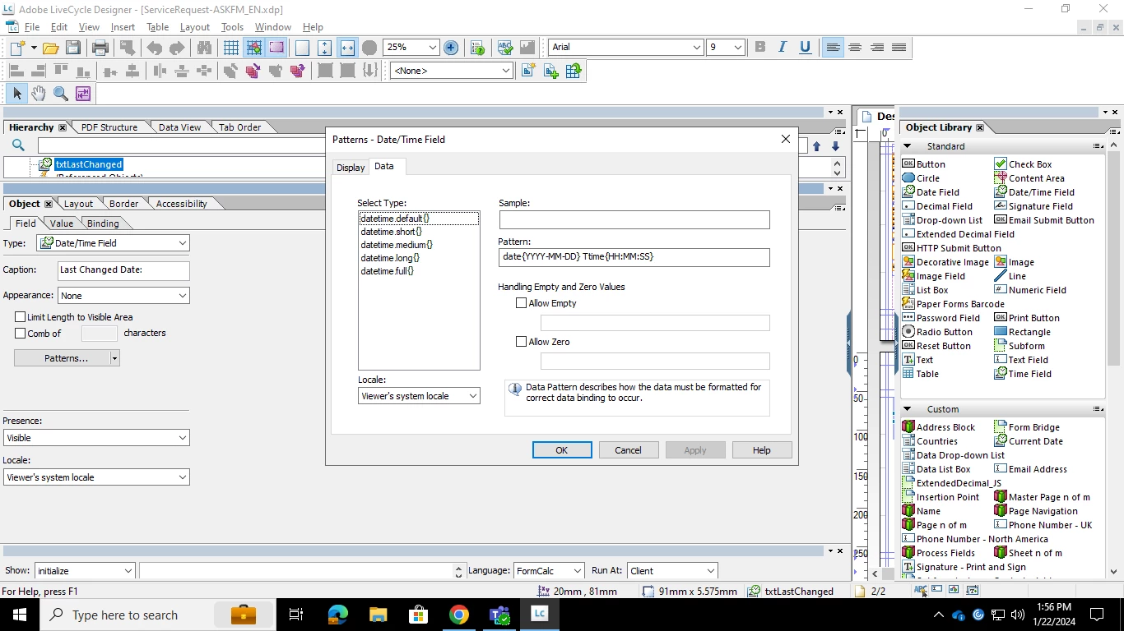Click the Print icon in toolbar

pyautogui.click(x=100, y=48)
